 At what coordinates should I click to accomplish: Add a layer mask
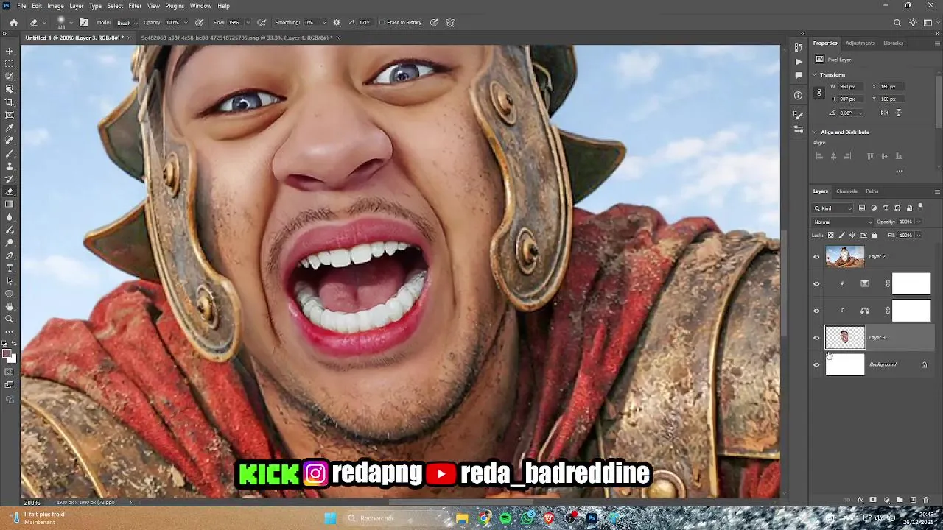point(873,501)
